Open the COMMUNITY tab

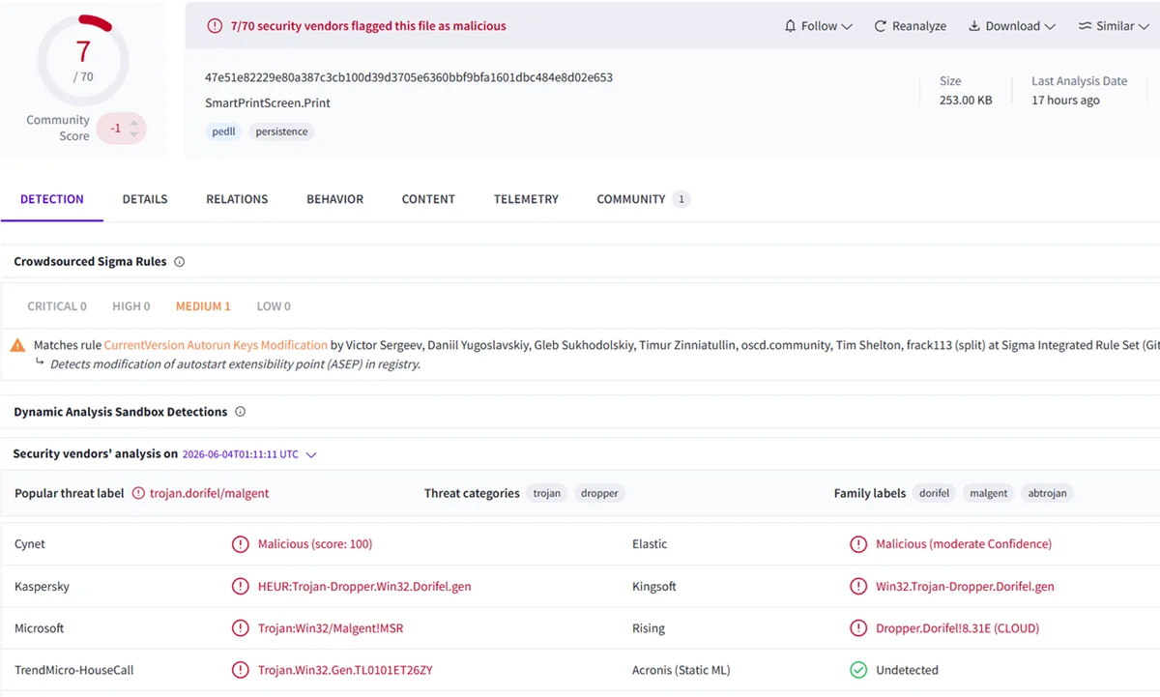pos(643,199)
